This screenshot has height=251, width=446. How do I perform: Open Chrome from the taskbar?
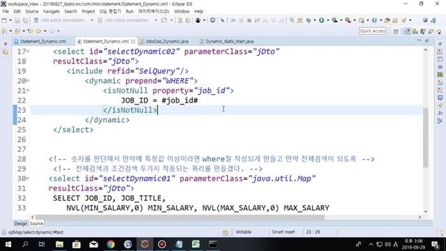tap(111, 244)
